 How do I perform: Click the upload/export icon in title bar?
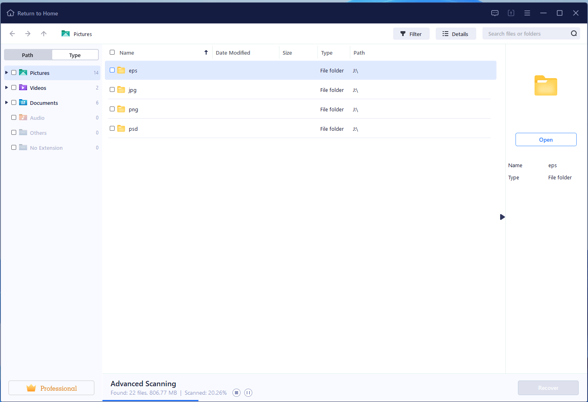[511, 13]
